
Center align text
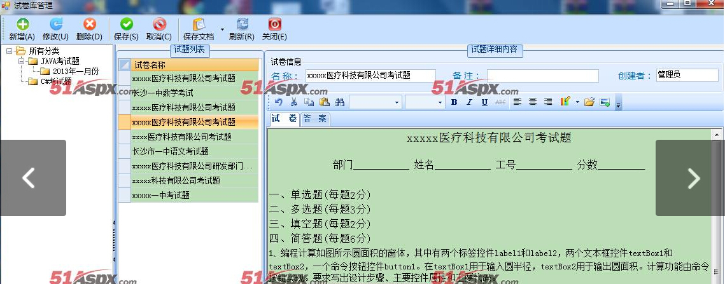[x=533, y=102]
